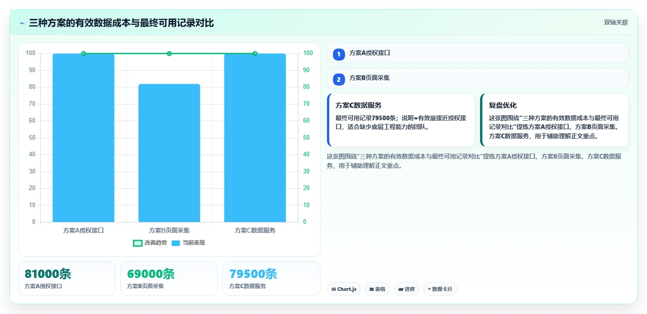Select the 方案B页面采集 blue bar
The width and height of the screenshot is (647, 314).
click(x=169, y=153)
